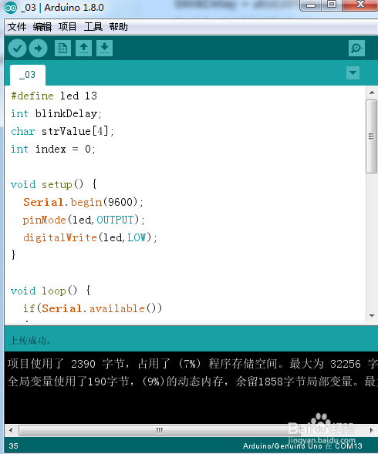378x454 pixels.
Task: Close the Arduino window
Action: pos(360,5)
